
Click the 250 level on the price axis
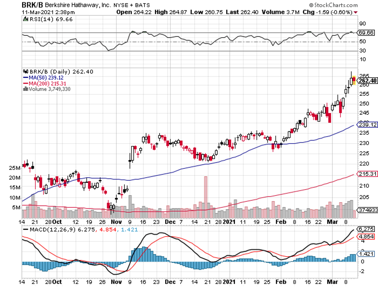tap(364, 103)
